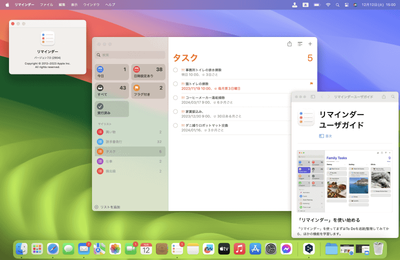Select 買い物 list in sidebar
Image resolution: width=400 pixels, height=260 pixels.
pos(130,132)
